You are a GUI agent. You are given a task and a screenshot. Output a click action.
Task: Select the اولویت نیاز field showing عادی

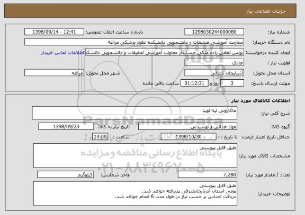tap(214, 63)
